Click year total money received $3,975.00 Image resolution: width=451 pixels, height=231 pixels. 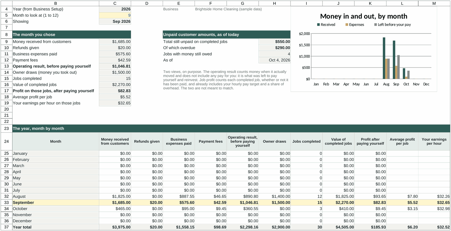point(115,227)
